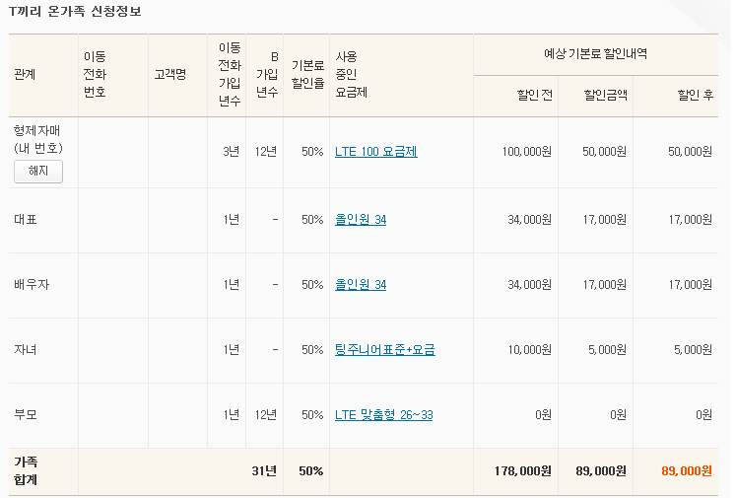Select the 자녀 relation cell

(x=26, y=350)
